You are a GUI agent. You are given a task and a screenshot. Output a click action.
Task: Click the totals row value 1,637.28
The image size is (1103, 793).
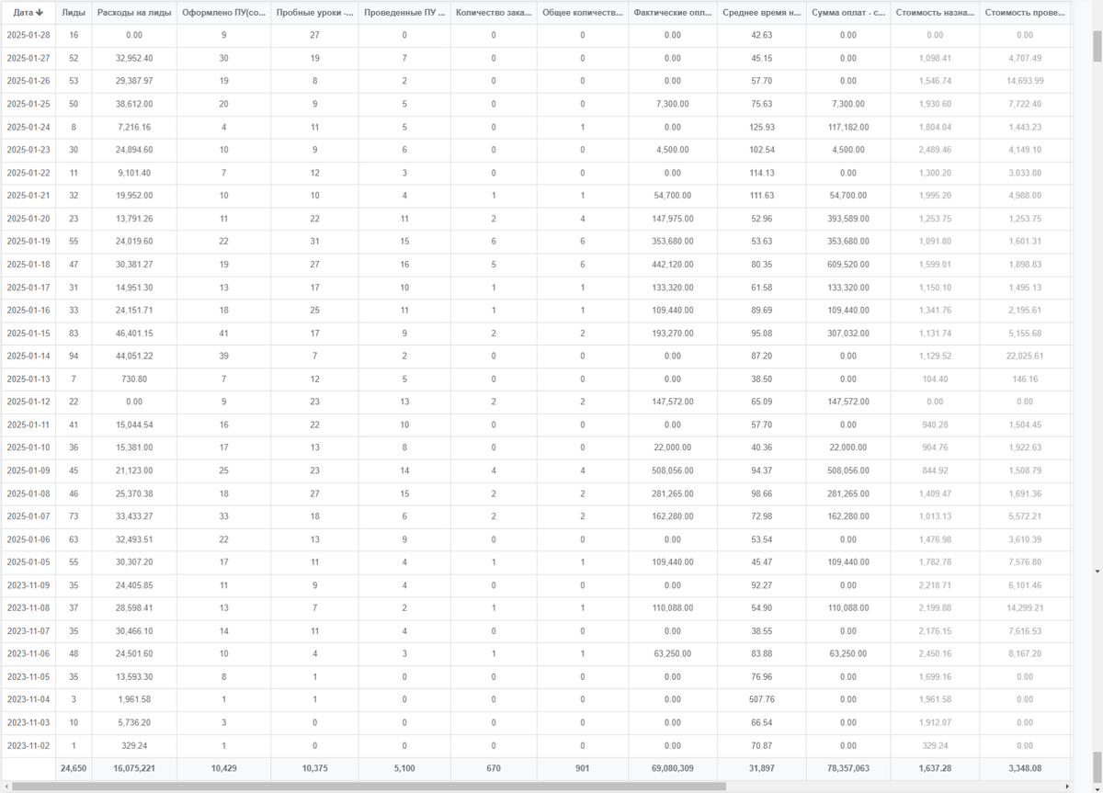[935, 768]
